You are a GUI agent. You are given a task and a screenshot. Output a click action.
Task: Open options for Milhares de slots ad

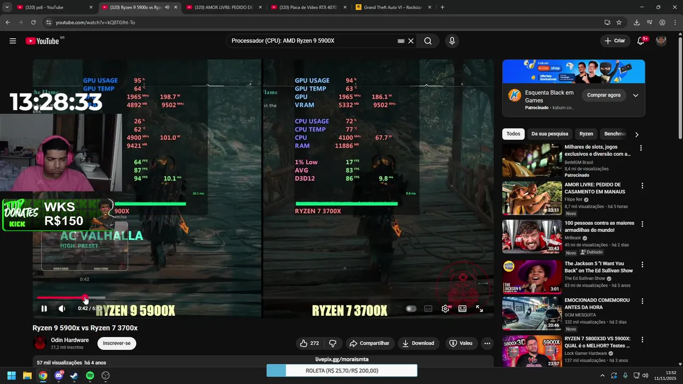coord(641,148)
